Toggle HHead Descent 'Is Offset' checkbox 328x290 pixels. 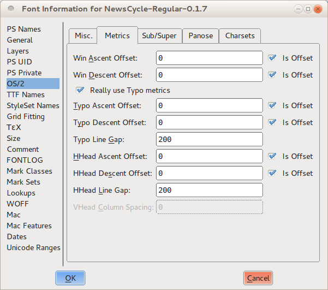click(x=272, y=173)
